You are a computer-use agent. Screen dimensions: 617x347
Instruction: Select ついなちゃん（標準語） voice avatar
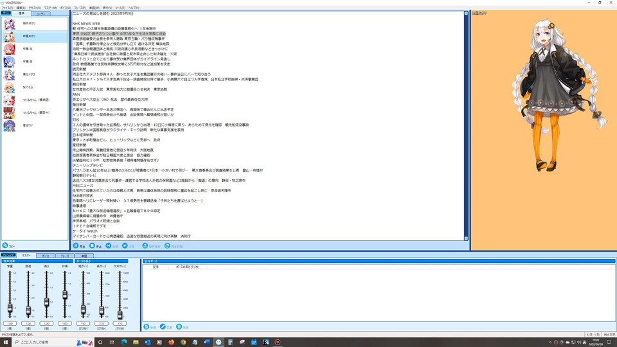9,100
